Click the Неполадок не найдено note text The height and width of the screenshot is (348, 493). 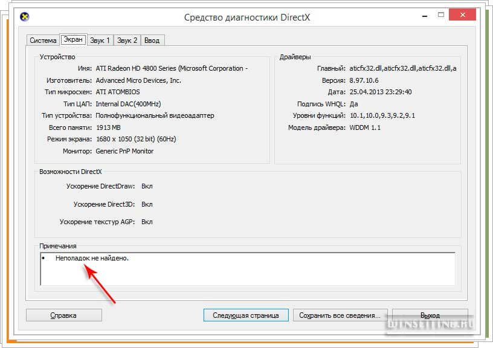pos(92,258)
